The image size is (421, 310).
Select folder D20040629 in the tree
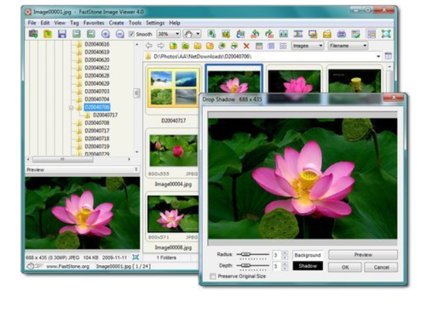tap(97, 84)
